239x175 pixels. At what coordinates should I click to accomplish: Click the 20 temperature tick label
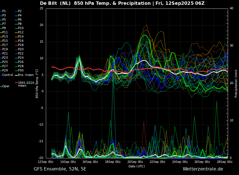pos(42,25)
